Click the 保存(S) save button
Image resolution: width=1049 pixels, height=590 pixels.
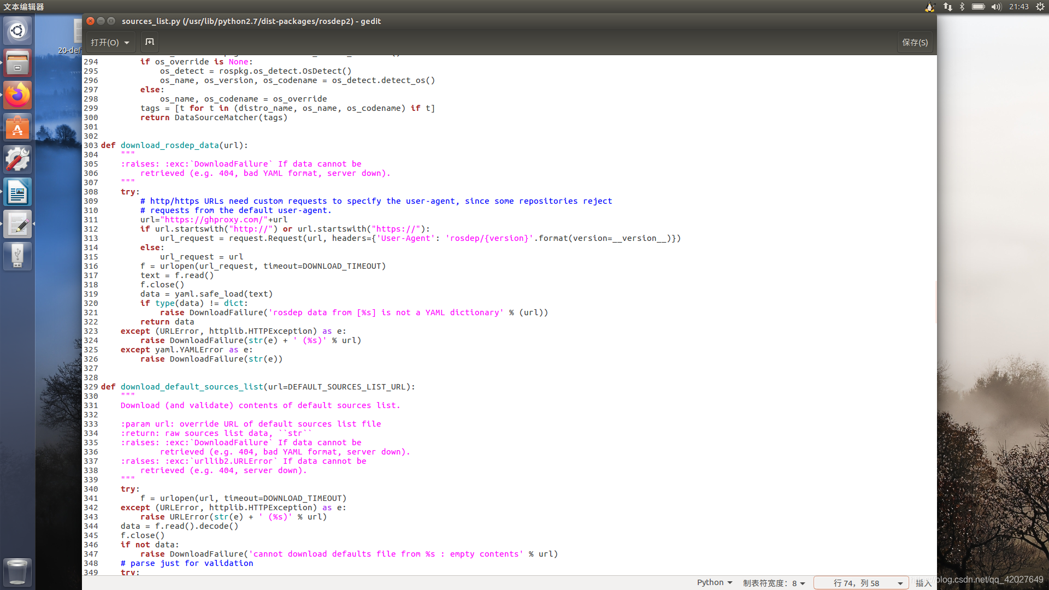click(915, 42)
